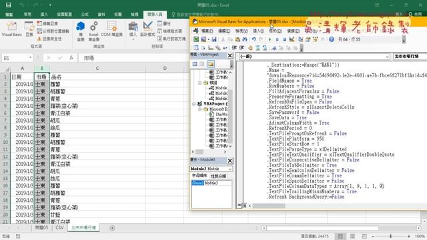Switch to the CSV sheet tab
Viewport: 427px width, 240px height.
(x=59, y=227)
